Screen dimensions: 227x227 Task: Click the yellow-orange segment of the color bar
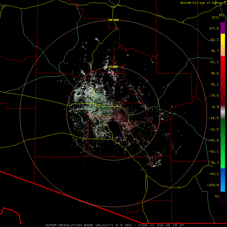pos(223,45)
